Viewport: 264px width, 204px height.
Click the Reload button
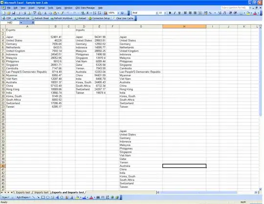[81, 18]
